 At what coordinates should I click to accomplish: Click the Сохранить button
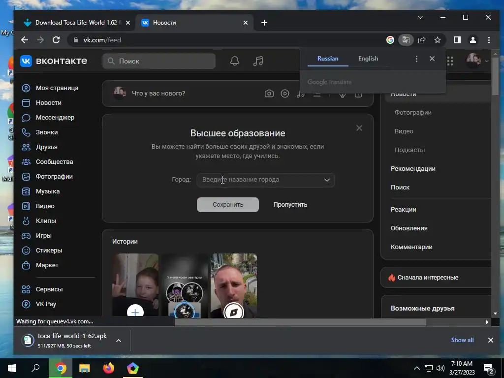point(227,205)
